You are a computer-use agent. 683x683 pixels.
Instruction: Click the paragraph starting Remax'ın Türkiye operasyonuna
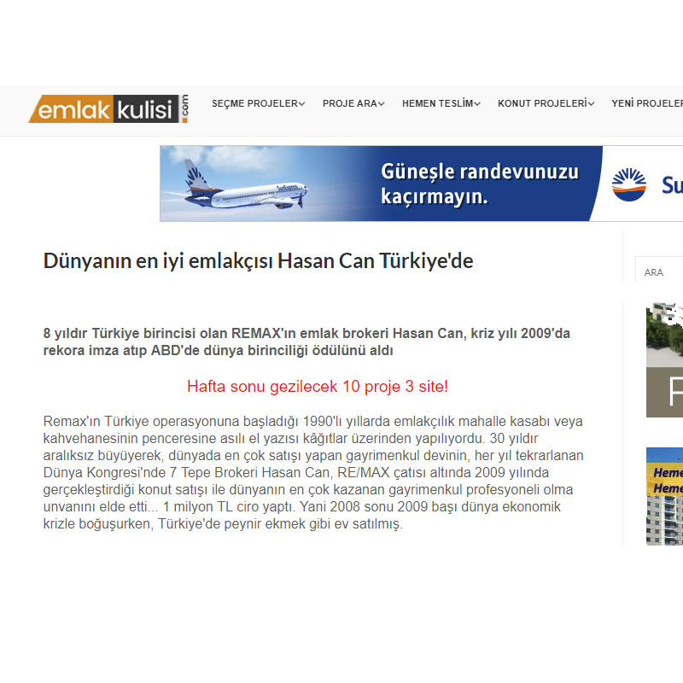pyautogui.click(x=313, y=473)
